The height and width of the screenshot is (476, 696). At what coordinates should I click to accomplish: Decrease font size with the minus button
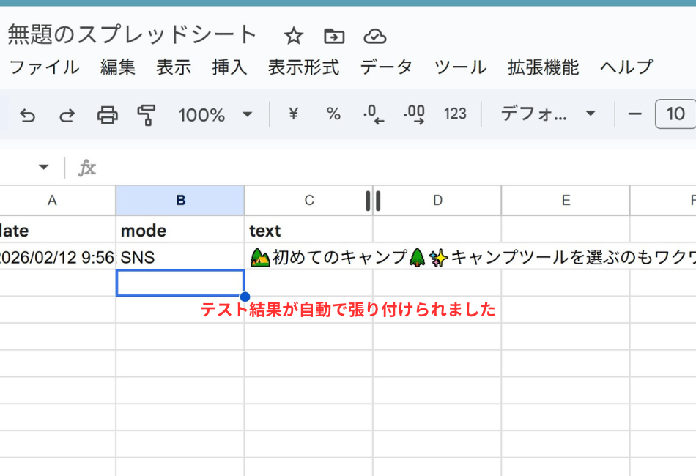[x=635, y=114]
